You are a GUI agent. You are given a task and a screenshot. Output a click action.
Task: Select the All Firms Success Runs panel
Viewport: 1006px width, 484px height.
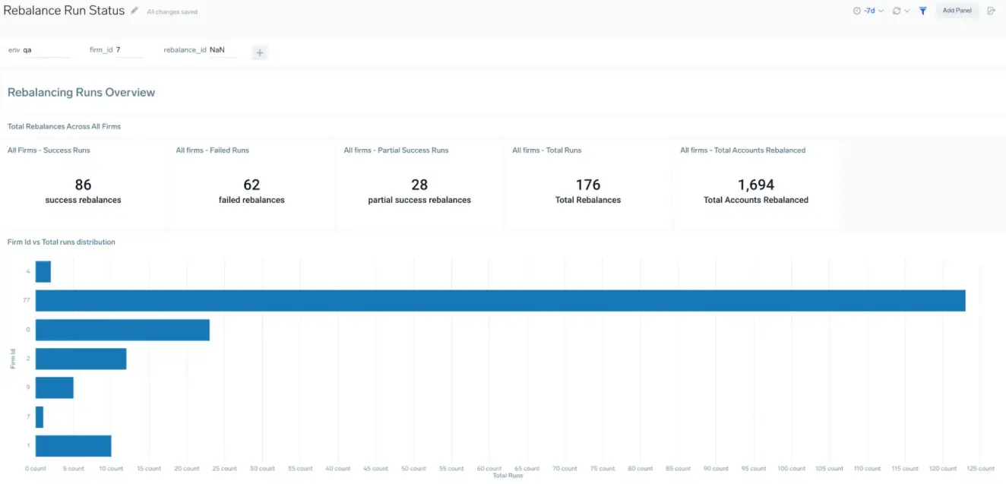click(83, 190)
